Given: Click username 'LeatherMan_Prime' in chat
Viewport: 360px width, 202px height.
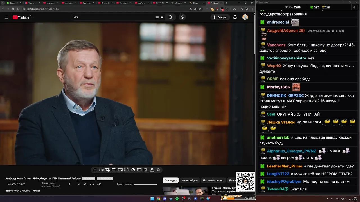Looking at the screenshot, I should (285, 166).
